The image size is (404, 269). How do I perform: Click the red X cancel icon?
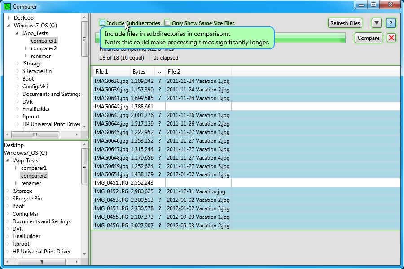click(391, 38)
